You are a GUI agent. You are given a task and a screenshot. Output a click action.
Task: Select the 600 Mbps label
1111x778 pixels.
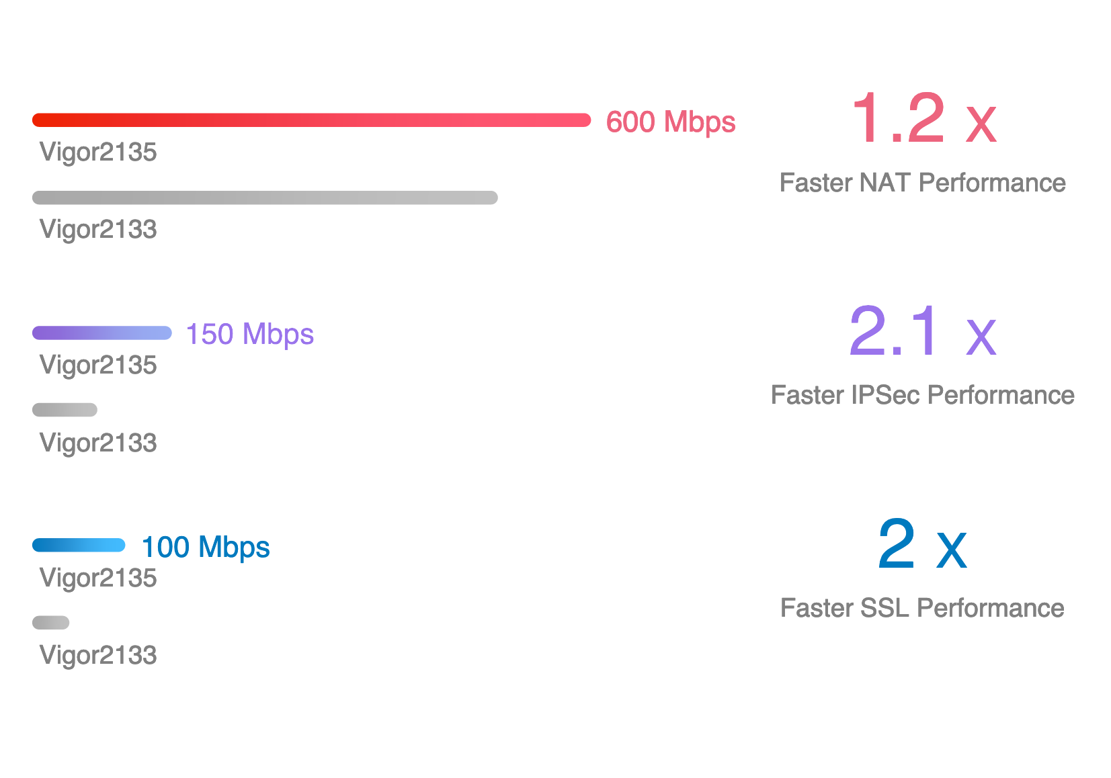click(x=671, y=122)
